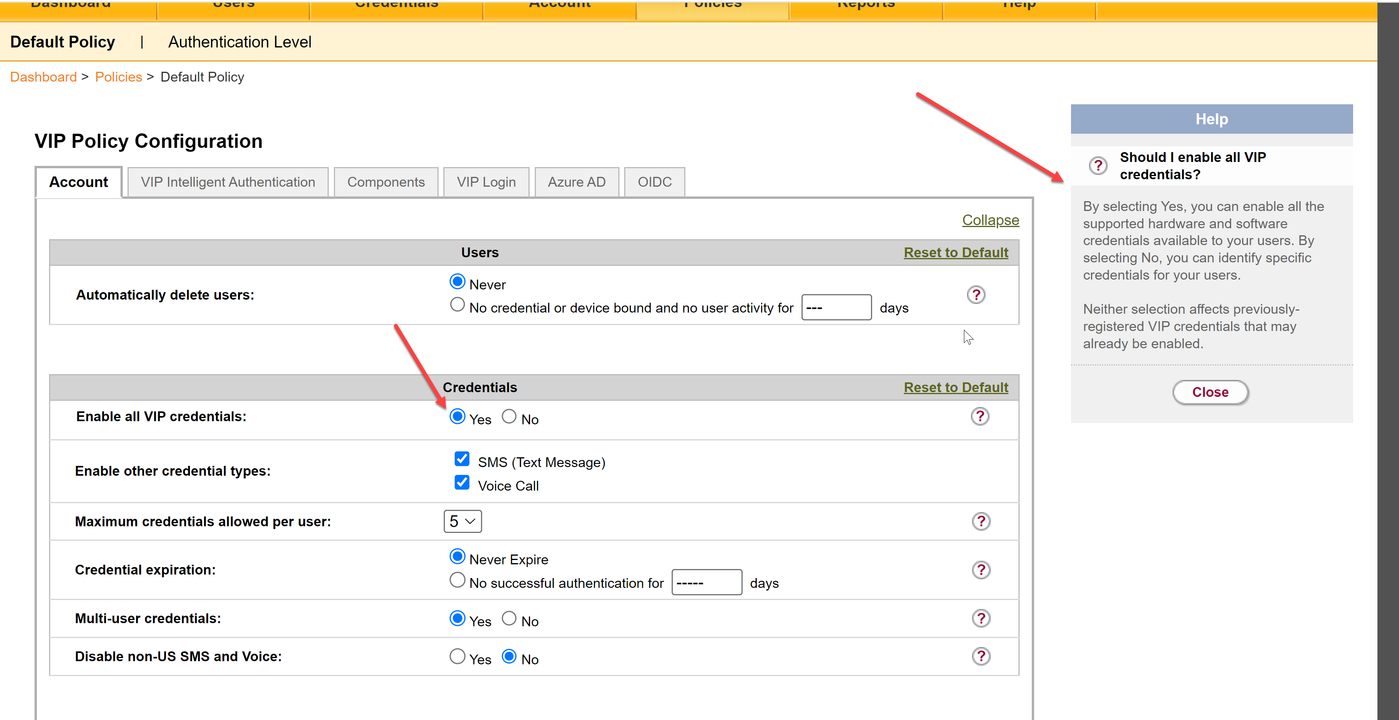Select Yes for Disable non-US SMS and Voice
The image size is (1399, 720).
pyautogui.click(x=457, y=656)
